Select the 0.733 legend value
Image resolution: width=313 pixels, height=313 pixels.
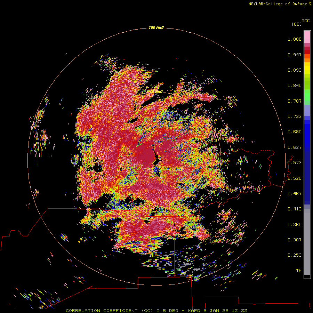[295, 117]
